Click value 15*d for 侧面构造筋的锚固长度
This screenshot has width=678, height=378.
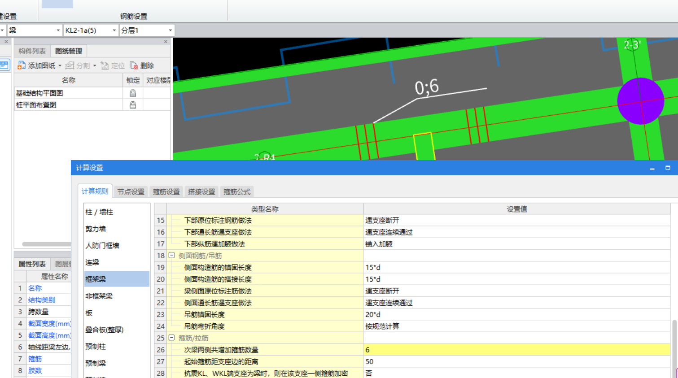[517, 267]
